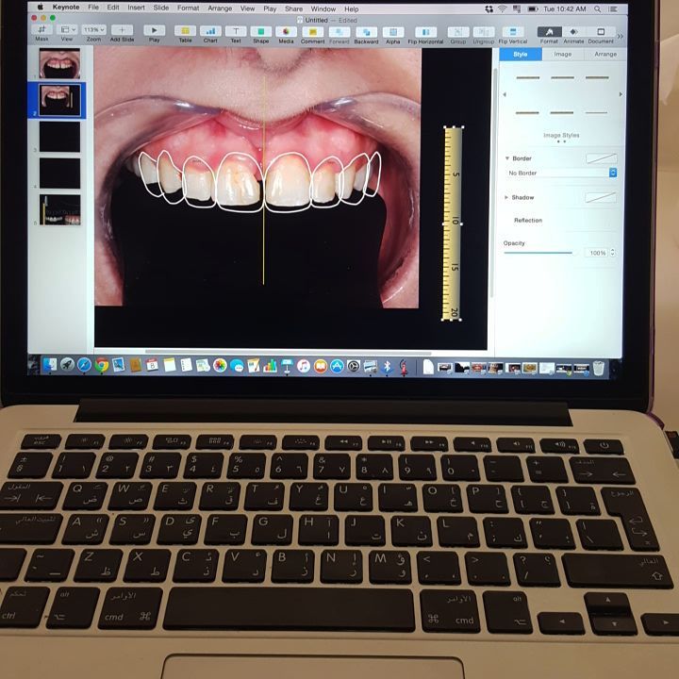Open the File menu

(93, 8)
